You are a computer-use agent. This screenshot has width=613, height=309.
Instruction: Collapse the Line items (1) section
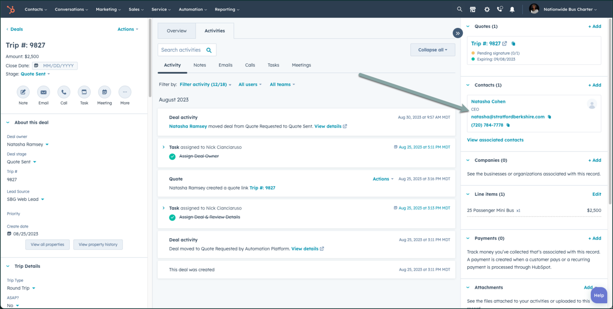click(x=468, y=194)
